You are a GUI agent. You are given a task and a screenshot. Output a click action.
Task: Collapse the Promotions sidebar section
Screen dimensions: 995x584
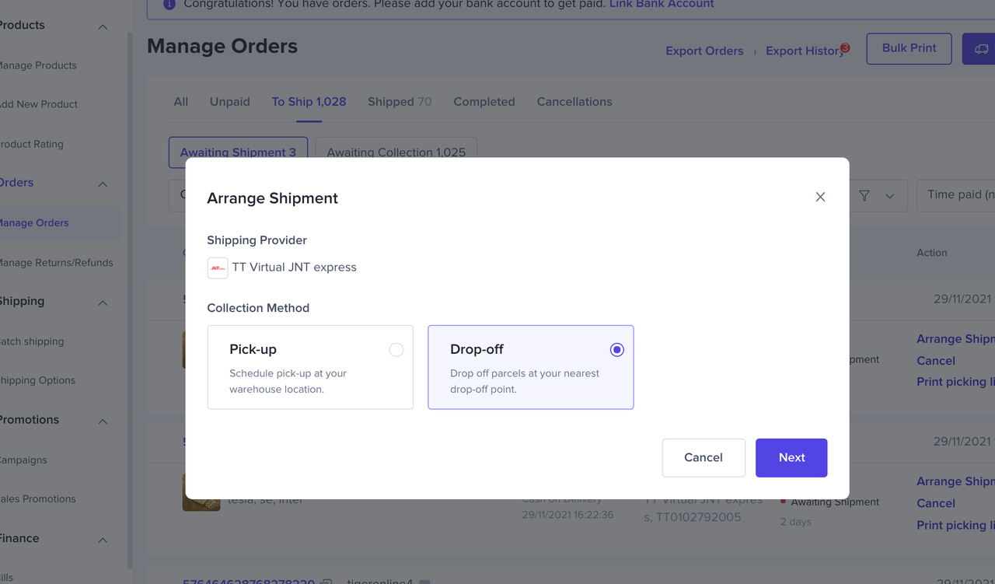pyautogui.click(x=103, y=421)
